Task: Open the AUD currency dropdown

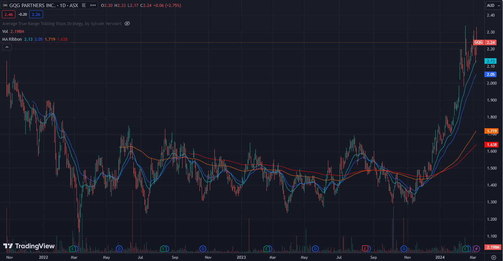Action: 494,6
